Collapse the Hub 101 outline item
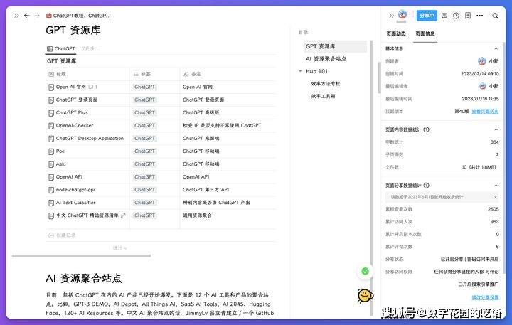 (300, 71)
